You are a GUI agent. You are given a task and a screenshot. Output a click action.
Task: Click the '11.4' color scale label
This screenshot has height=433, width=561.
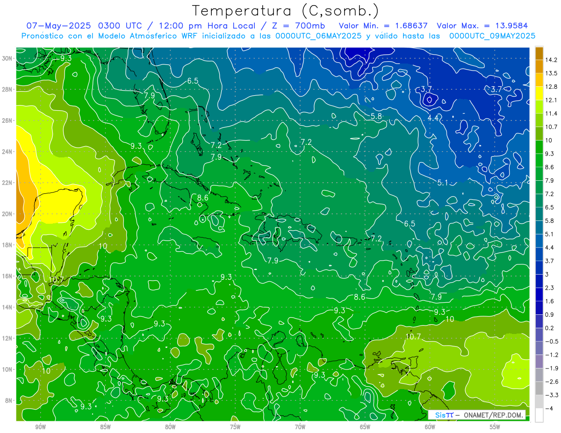[x=552, y=114]
